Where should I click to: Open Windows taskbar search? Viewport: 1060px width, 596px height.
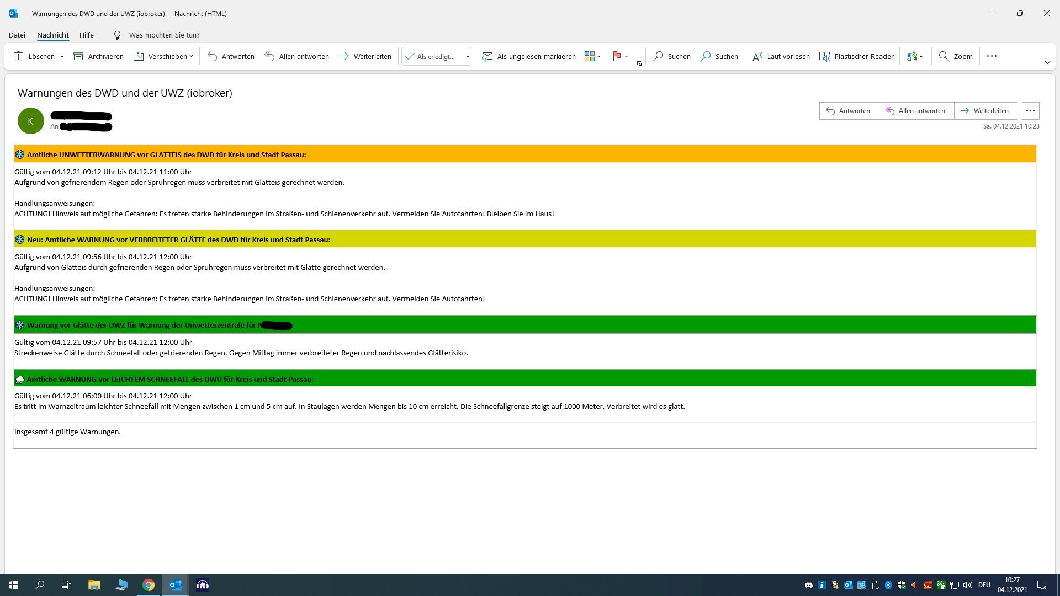point(40,585)
